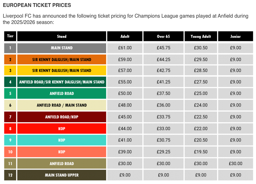Click the turquoise KOP tier 9 cell
The width and height of the screenshot is (256, 184).
click(62, 140)
